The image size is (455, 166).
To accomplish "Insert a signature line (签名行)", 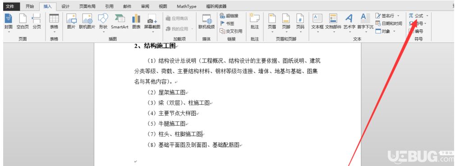I will point(386,16).
